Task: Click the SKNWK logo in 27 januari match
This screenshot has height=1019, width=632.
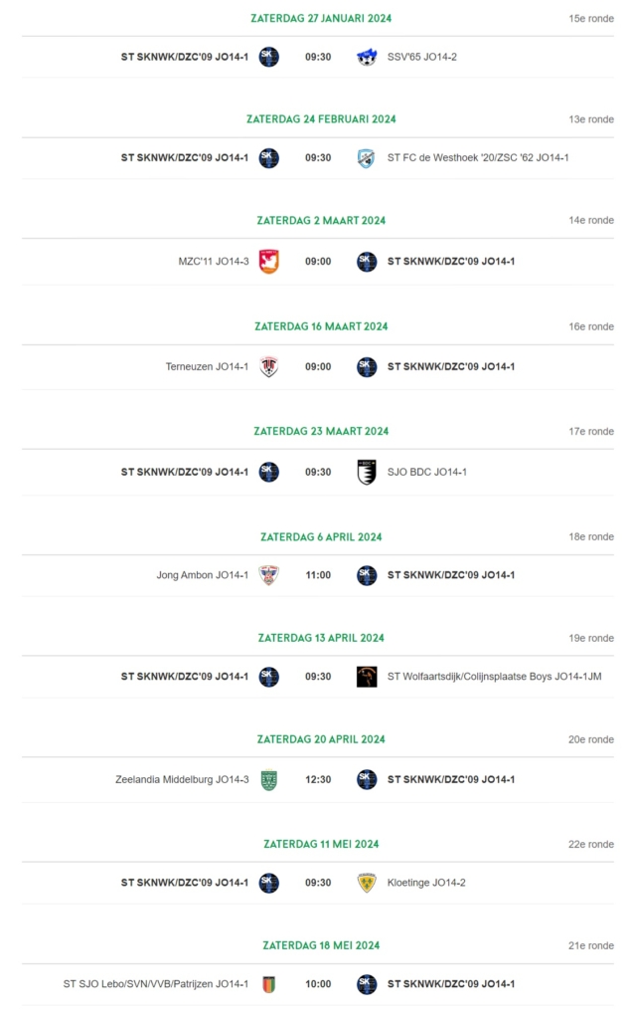Action: click(268, 57)
